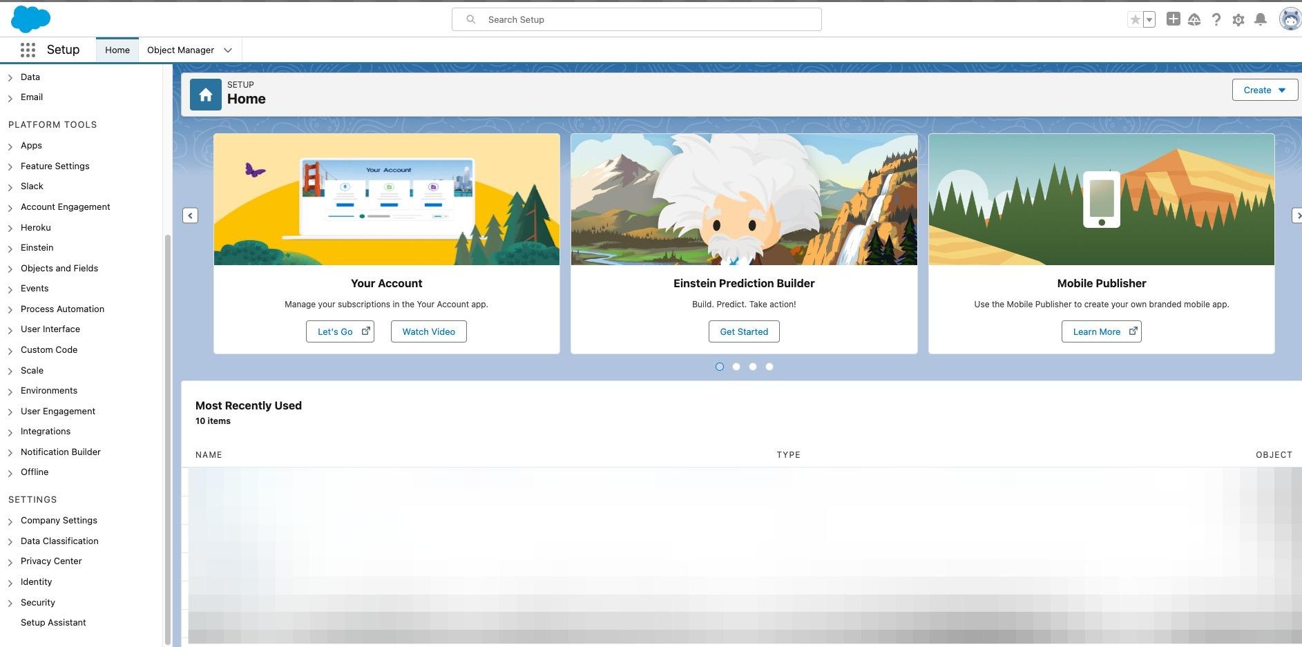
Task: Click the favorites star icon
Action: click(x=1135, y=20)
